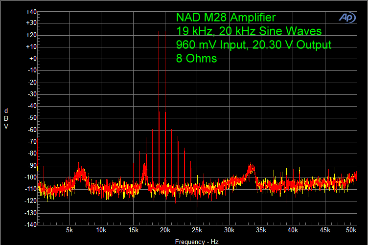368x245 pixels.
Task: Click the 50k tick label on the x-axis
Action: pos(350,230)
